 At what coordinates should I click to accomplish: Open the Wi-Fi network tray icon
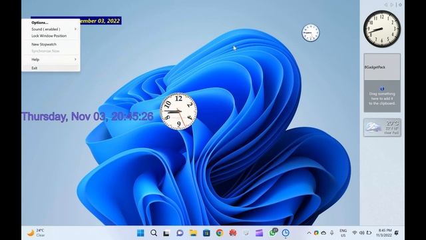[354, 233]
